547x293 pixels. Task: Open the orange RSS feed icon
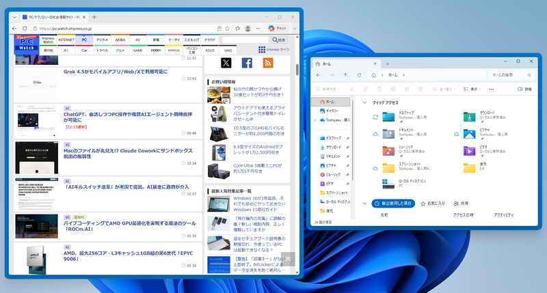point(268,63)
